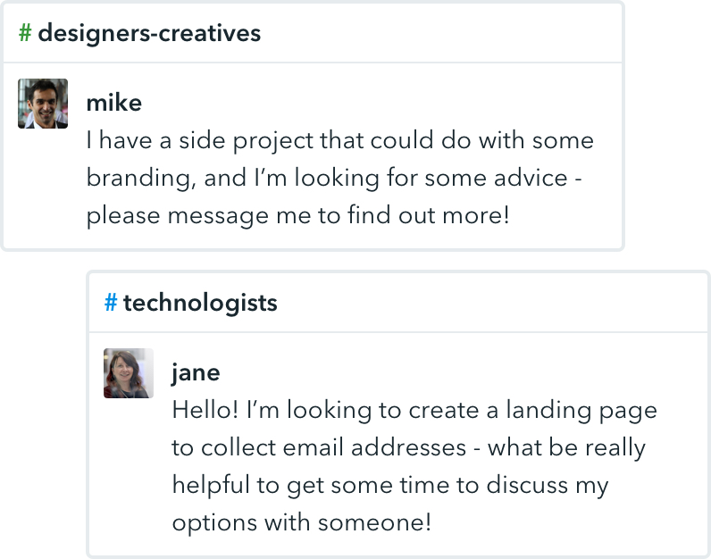Click the green hash icon beside designers-creatives

pyautogui.click(x=26, y=34)
